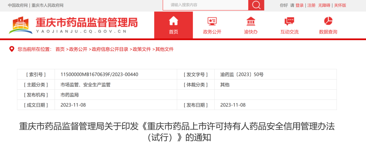Click the [ 主题分类 ] label cell
This screenshot has width=366, height=146.
pyautogui.click(x=36, y=85)
